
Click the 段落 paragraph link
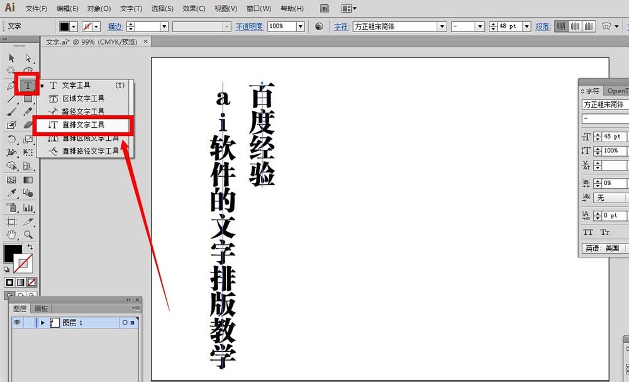pyautogui.click(x=543, y=26)
